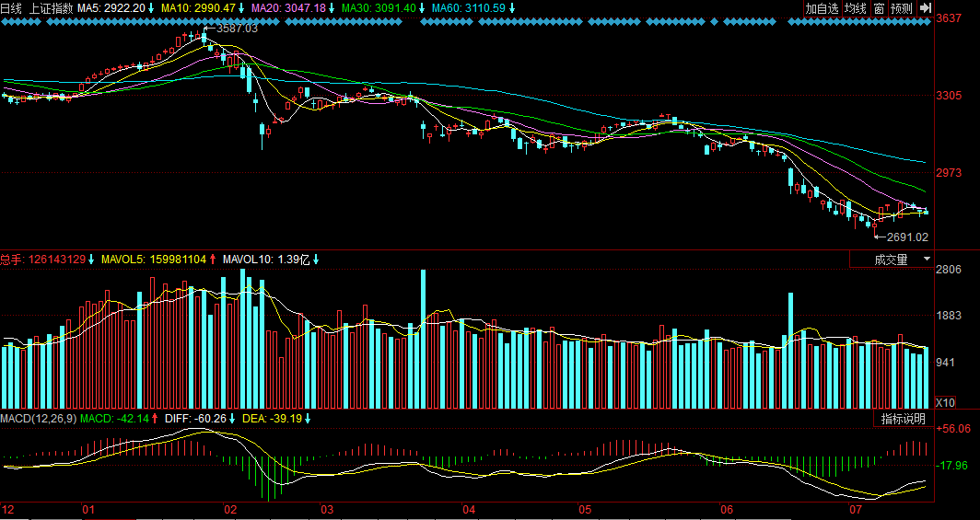Click the arrow icon next to MA60 value
The width and height of the screenshot is (980, 520).
coord(512,8)
